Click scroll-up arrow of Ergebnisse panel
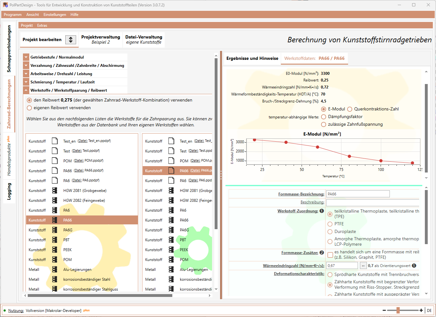Viewport: 436px width, 317px height. (426, 72)
